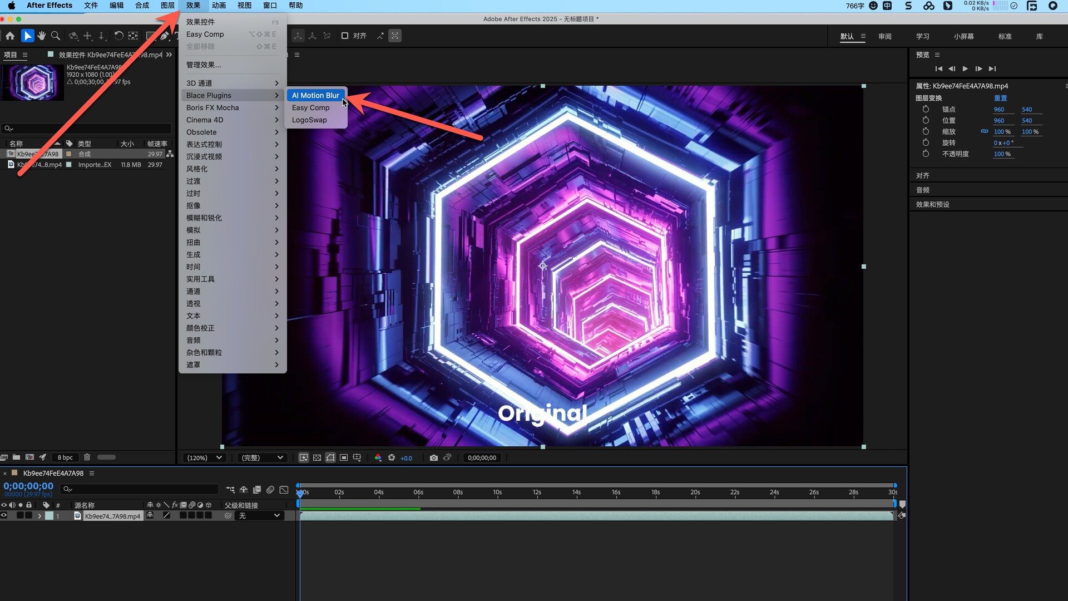Select the Hand tool in toolbar
Viewport: 1068px width, 601px height.
point(42,36)
